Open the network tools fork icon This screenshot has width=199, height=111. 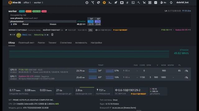93,2
